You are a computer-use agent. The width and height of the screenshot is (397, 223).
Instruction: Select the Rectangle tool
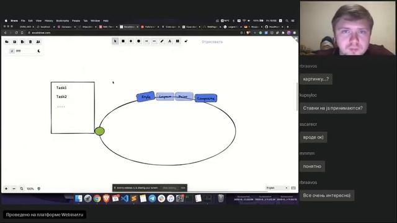click(123, 41)
